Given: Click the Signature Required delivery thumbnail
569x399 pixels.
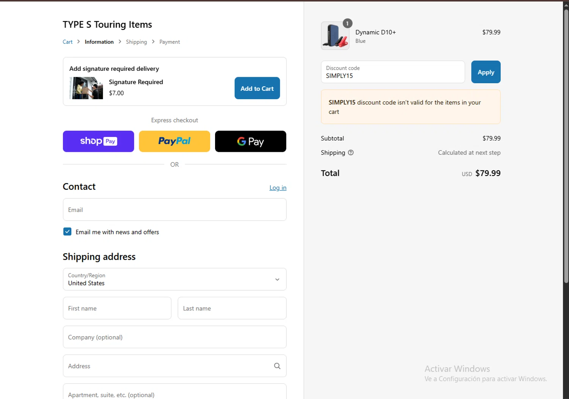Looking at the screenshot, I should (x=86, y=88).
